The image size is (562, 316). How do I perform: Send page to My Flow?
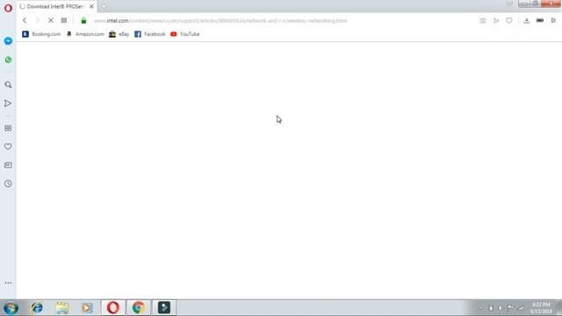click(496, 20)
